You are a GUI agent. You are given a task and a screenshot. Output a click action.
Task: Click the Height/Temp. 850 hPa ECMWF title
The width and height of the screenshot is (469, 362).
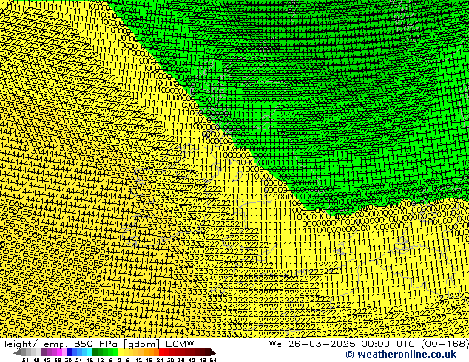100,344
